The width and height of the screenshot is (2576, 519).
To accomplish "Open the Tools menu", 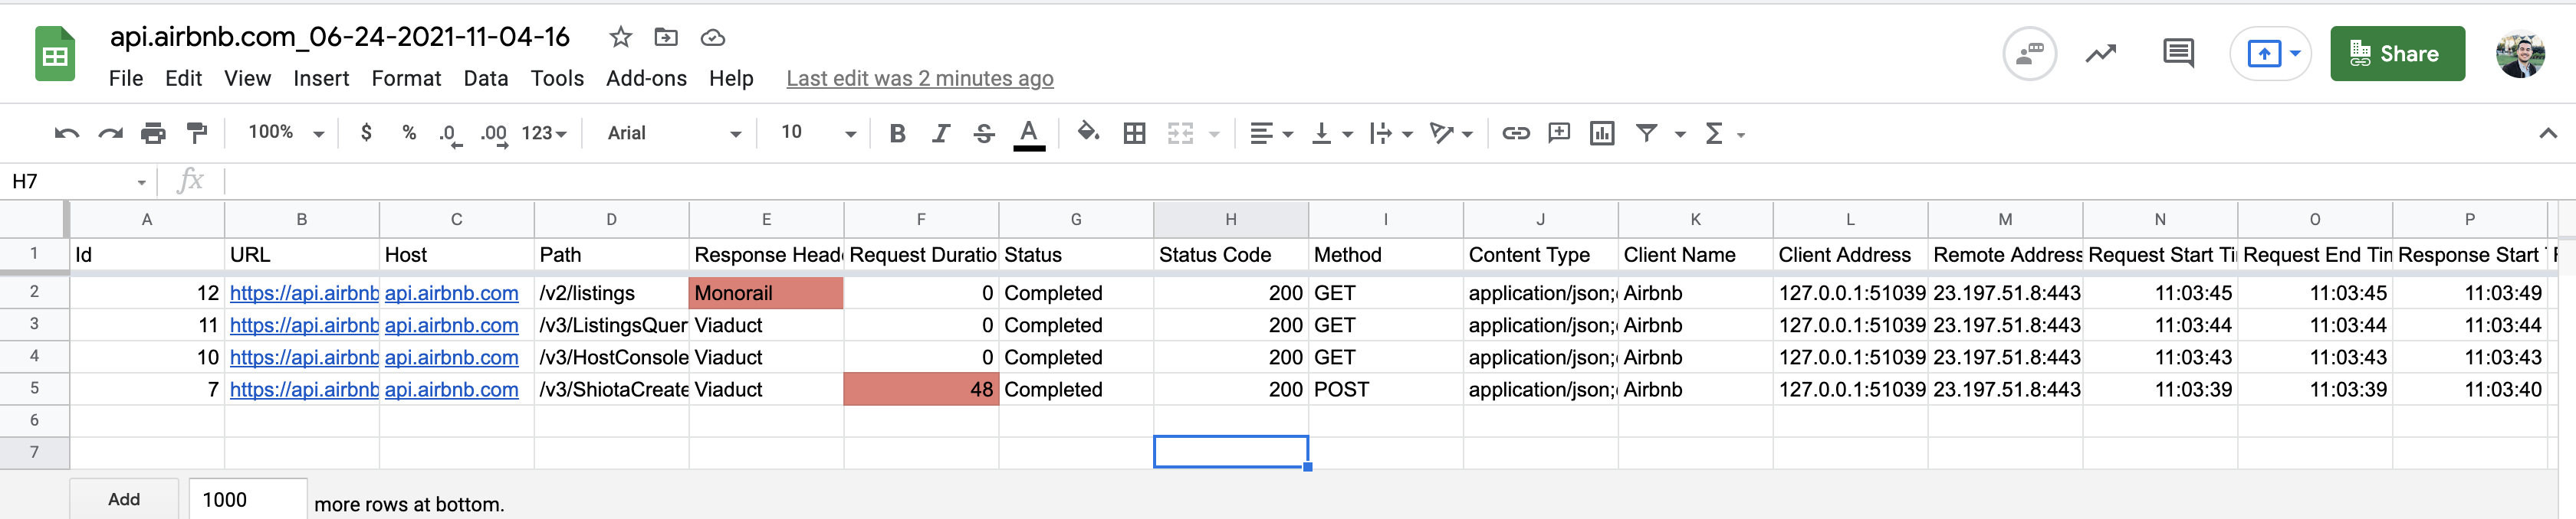I will (x=557, y=78).
